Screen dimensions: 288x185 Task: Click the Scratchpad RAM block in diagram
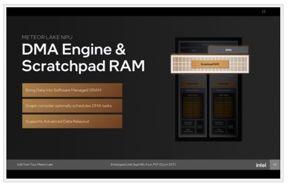pos(209,64)
